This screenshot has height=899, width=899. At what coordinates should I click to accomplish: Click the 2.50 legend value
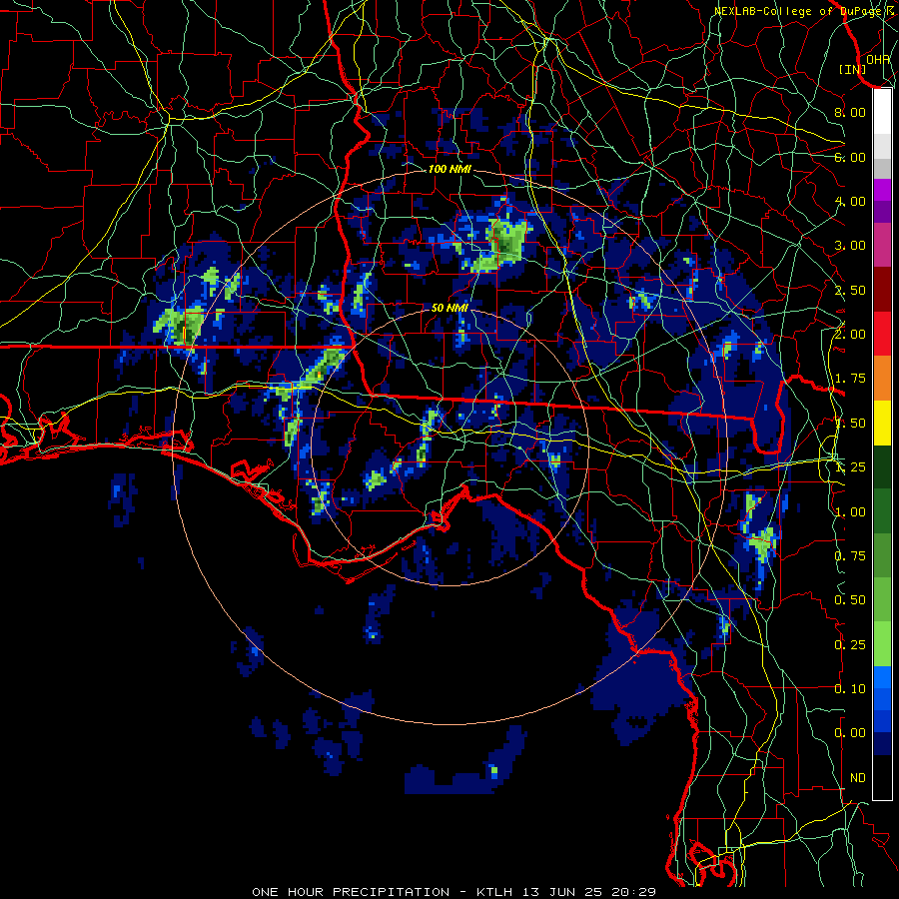coord(850,290)
